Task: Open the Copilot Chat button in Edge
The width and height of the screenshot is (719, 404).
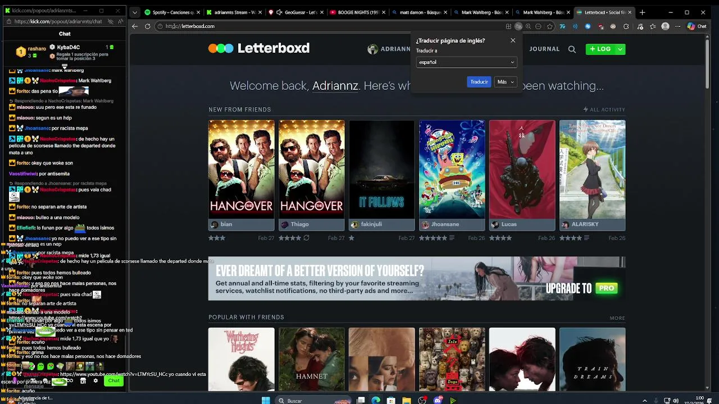Action: tap(697, 26)
